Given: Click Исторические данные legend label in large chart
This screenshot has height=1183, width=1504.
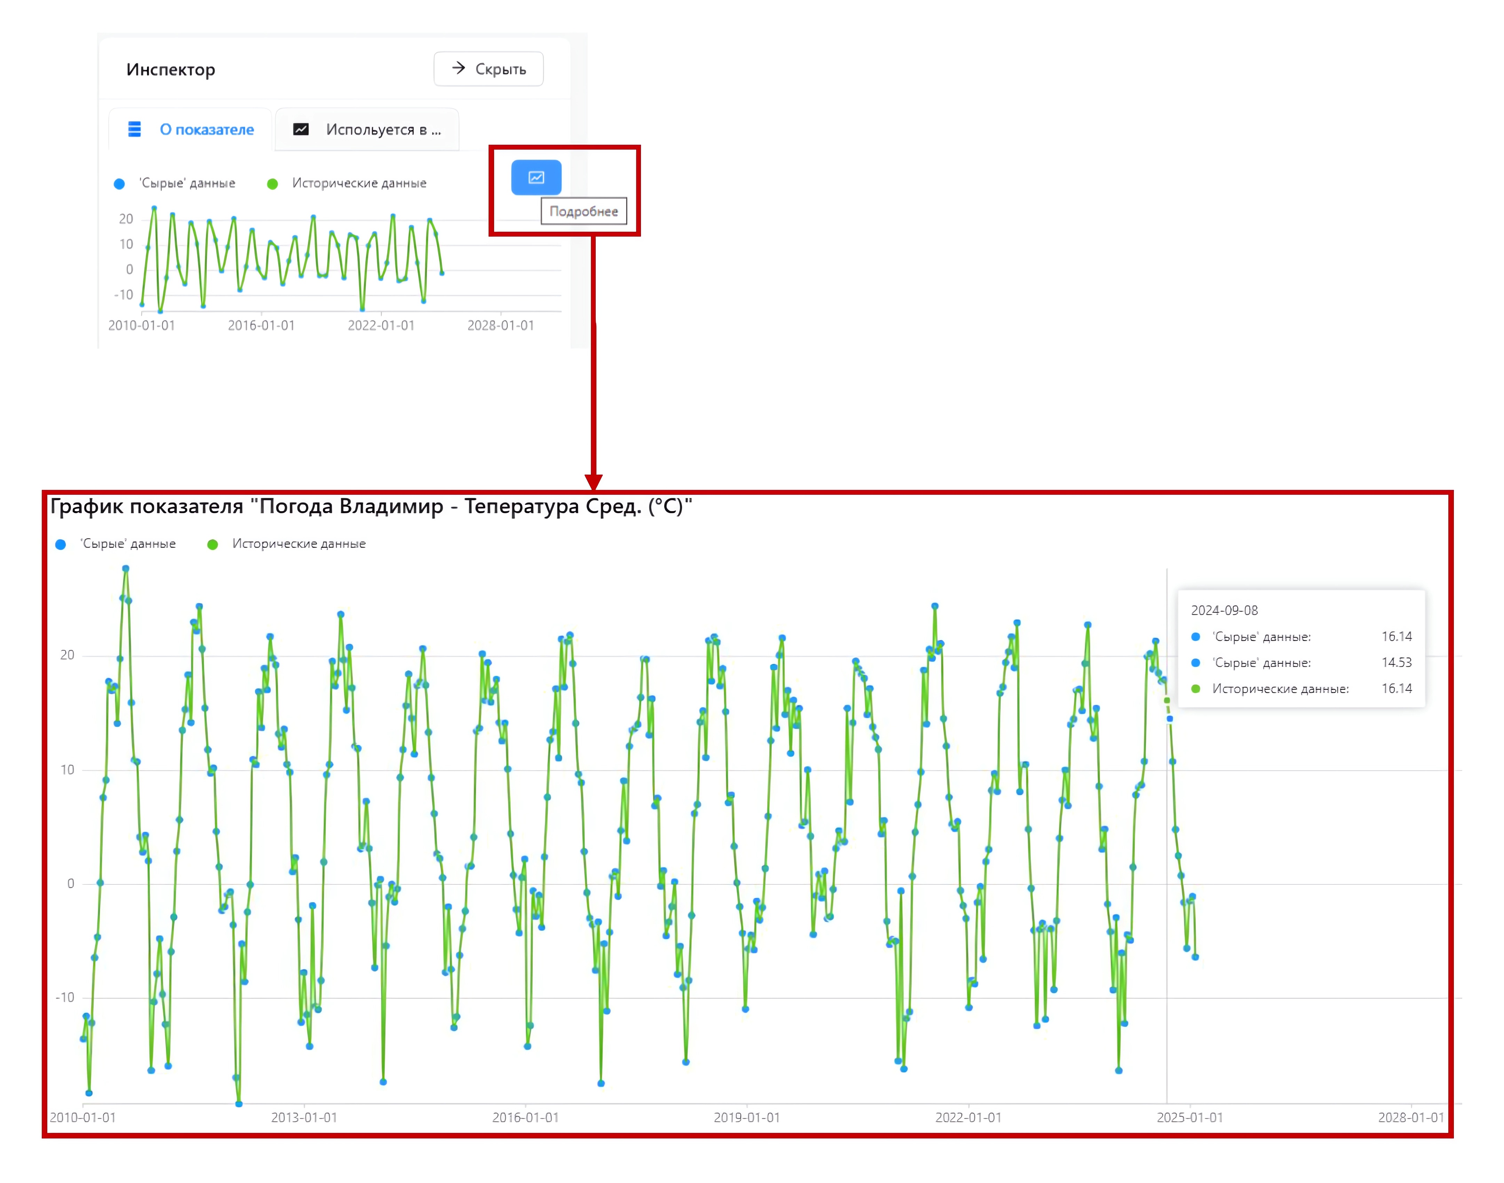Looking at the screenshot, I should tap(299, 544).
